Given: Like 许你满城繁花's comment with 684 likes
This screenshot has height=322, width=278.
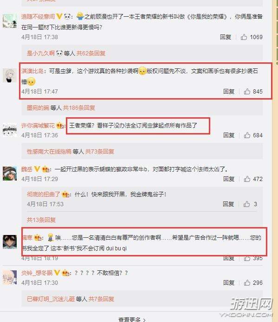Looking at the screenshot, I should [x=247, y=135].
